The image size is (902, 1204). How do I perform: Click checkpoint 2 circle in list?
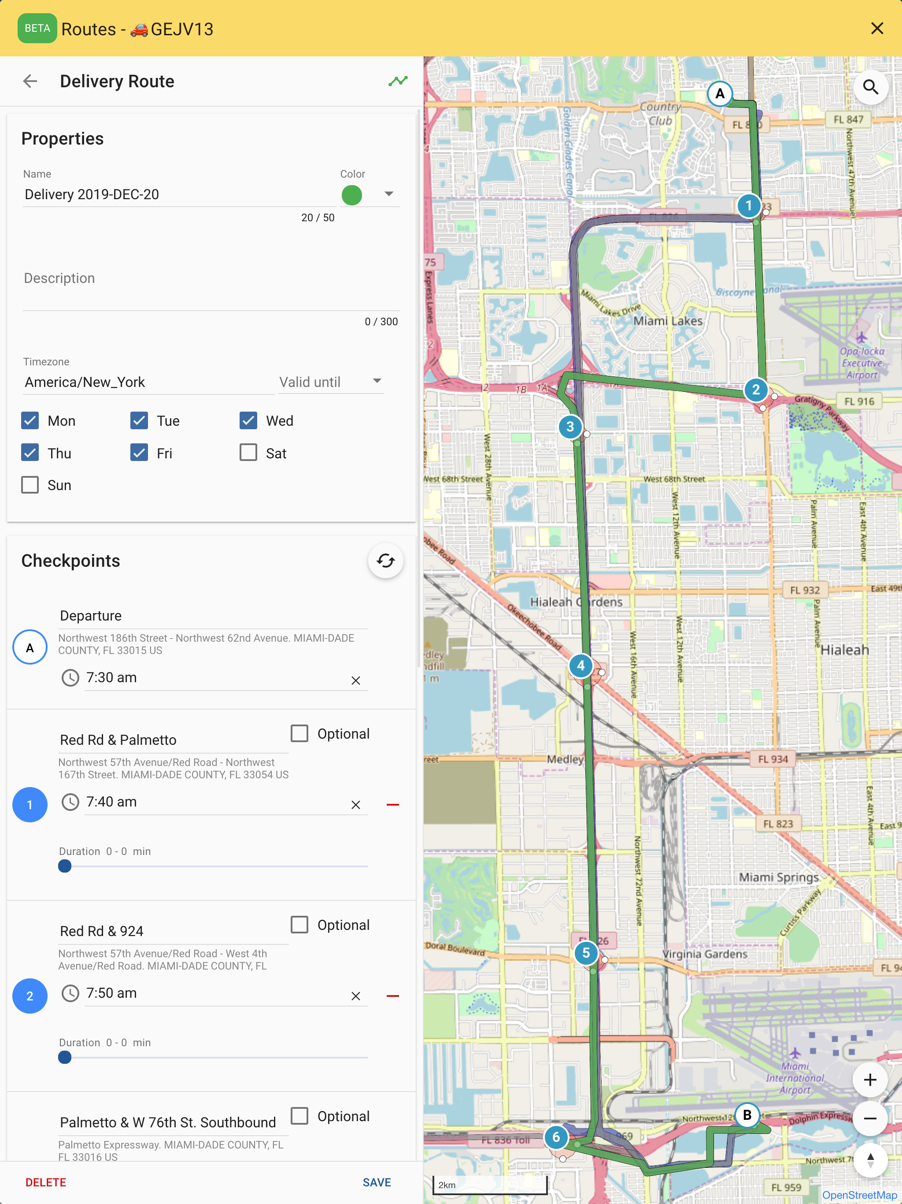[x=30, y=996]
